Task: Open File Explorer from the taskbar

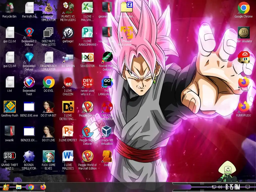Action: pos(18,187)
